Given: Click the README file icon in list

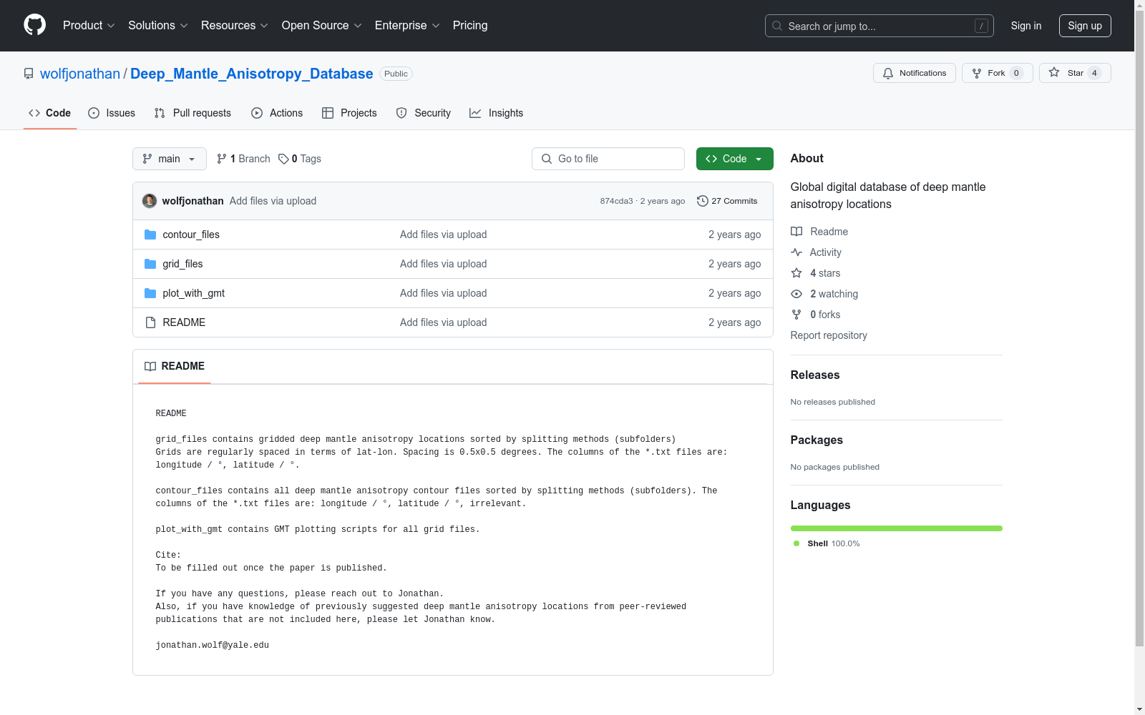Looking at the screenshot, I should [150, 322].
